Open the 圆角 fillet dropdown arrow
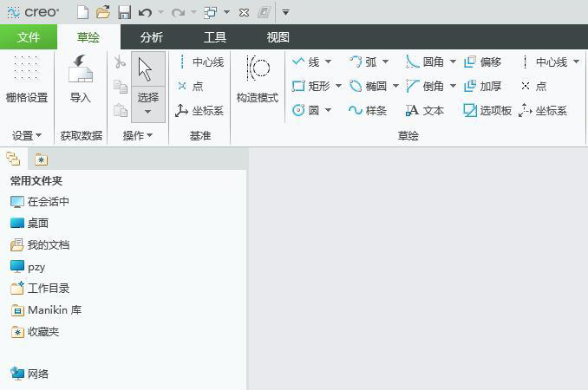The image size is (588, 390). pos(453,62)
